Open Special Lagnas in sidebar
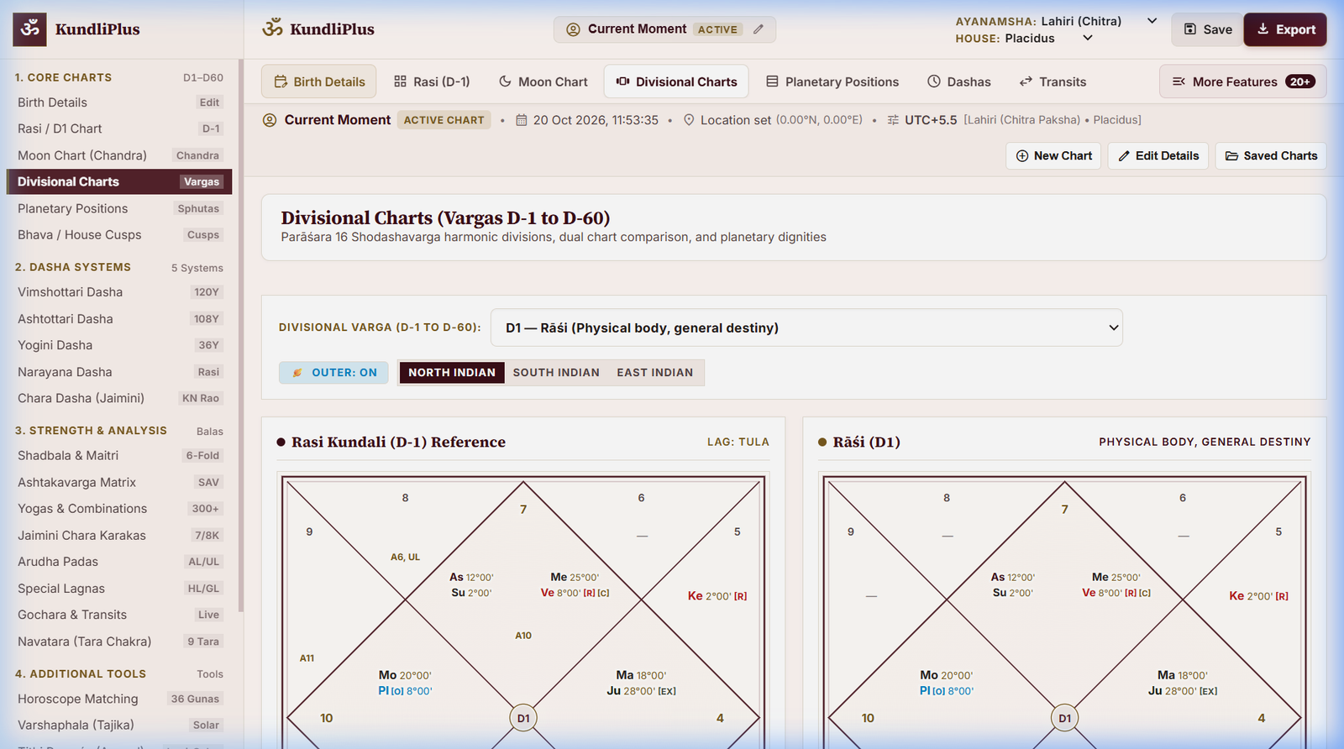The height and width of the screenshot is (749, 1344). [x=119, y=589]
